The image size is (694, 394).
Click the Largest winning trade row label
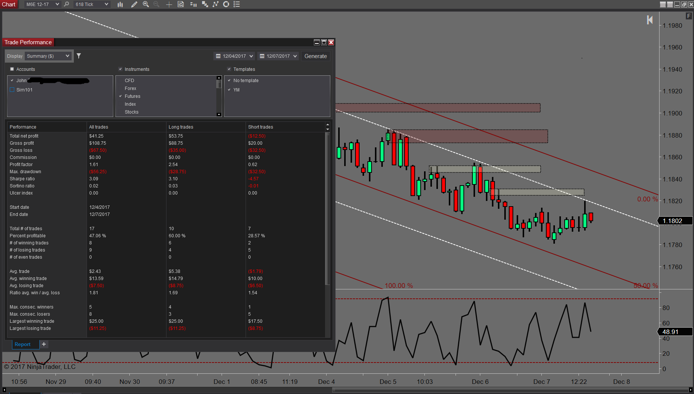click(32, 321)
